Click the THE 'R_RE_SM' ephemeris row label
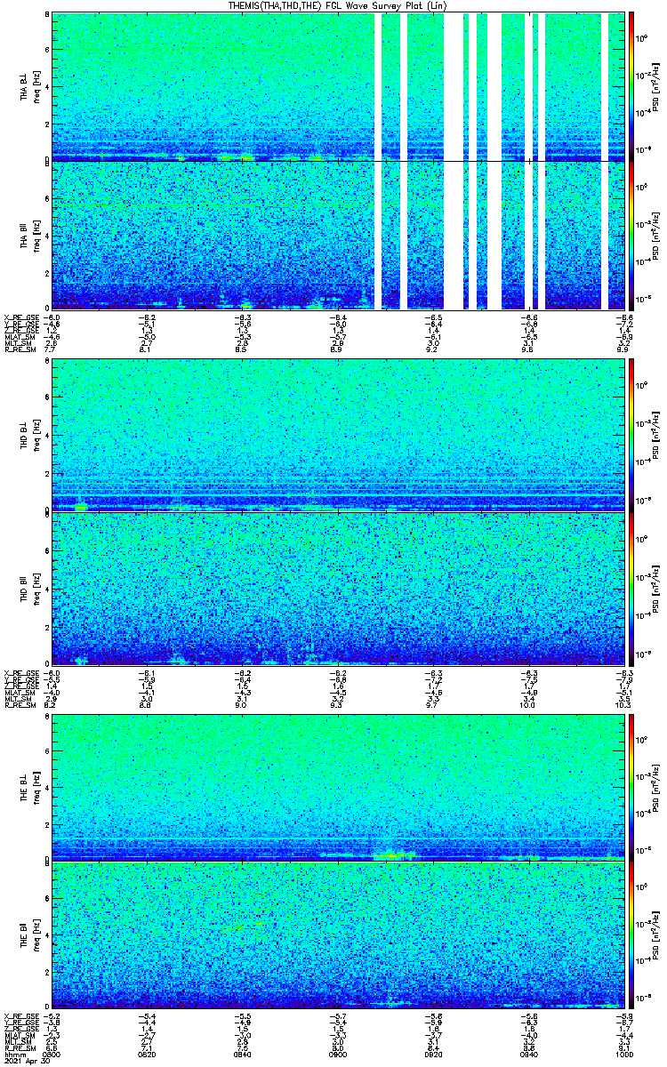This screenshot has height=1067, width=667. point(19,1048)
